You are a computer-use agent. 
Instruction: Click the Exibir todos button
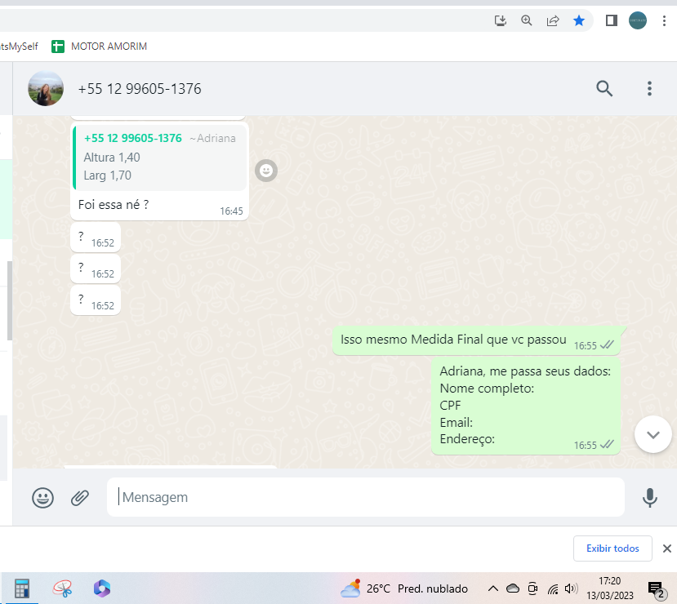(612, 548)
